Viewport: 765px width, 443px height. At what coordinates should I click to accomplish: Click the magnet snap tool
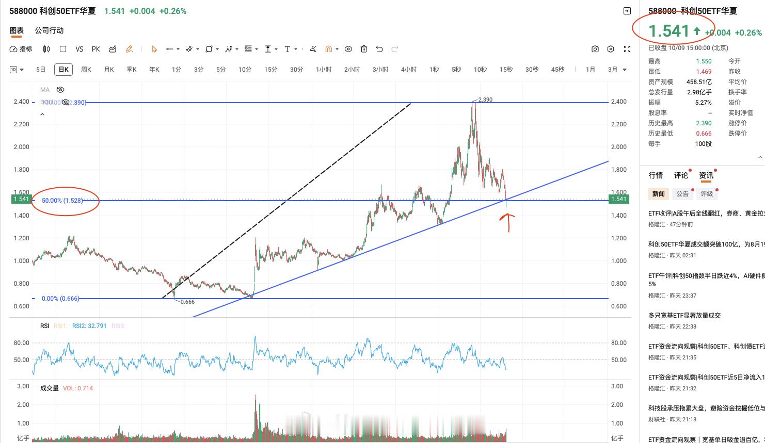coord(328,49)
